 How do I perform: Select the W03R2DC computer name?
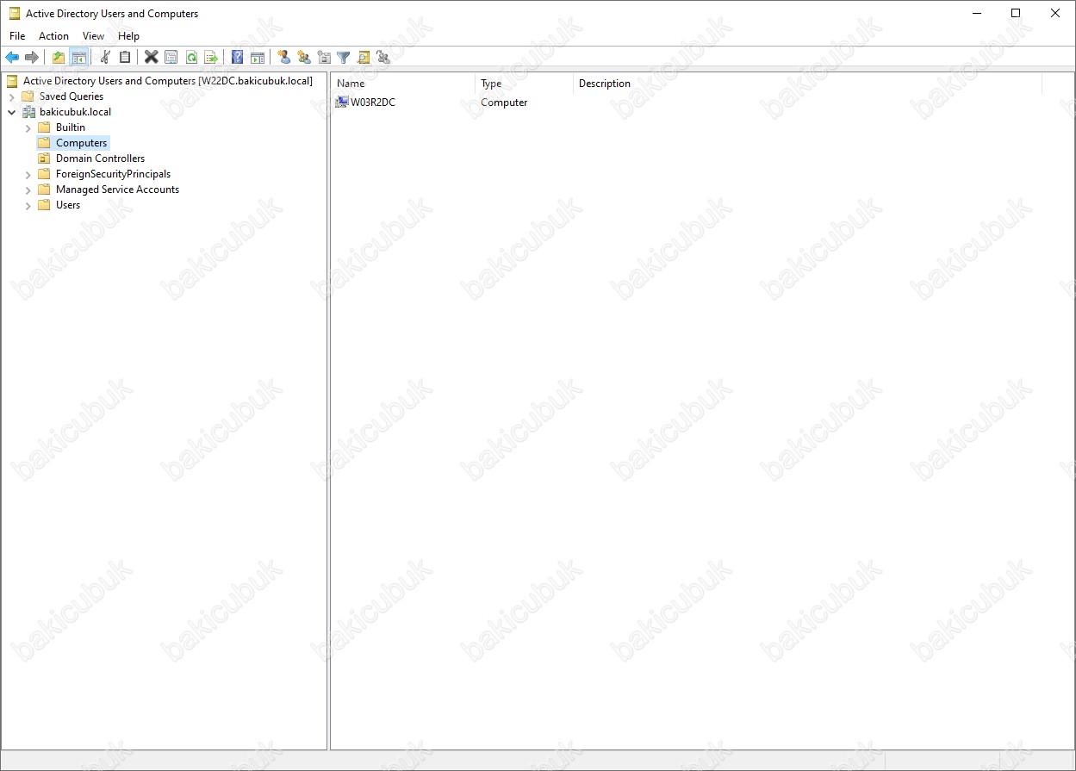click(373, 103)
